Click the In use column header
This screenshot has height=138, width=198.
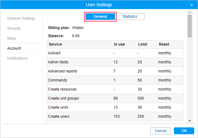119,44
